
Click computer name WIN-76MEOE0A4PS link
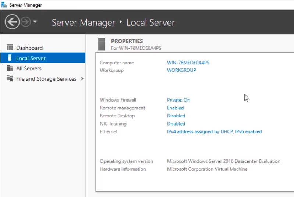tap(188, 63)
